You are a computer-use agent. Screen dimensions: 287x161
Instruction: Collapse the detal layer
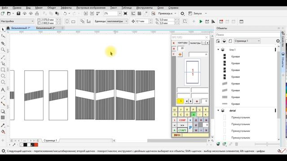click(x=218, y=110)
